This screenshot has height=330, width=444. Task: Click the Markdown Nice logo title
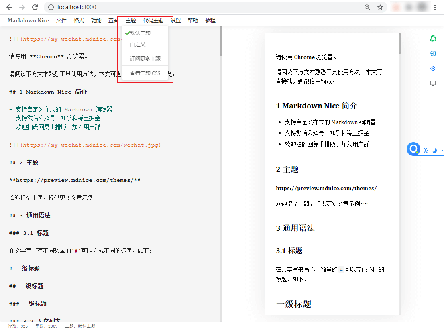(28, 20)
